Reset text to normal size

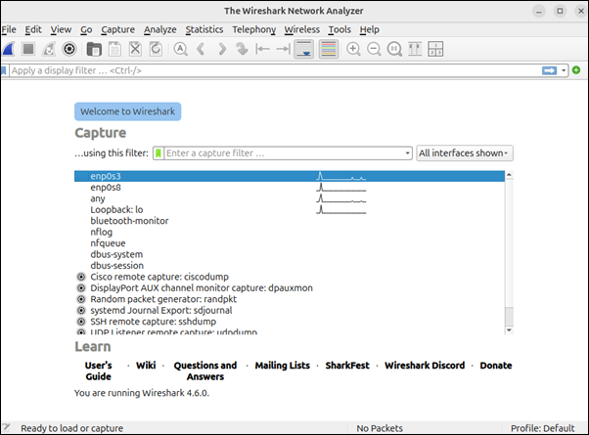click(x=394, y=49)
